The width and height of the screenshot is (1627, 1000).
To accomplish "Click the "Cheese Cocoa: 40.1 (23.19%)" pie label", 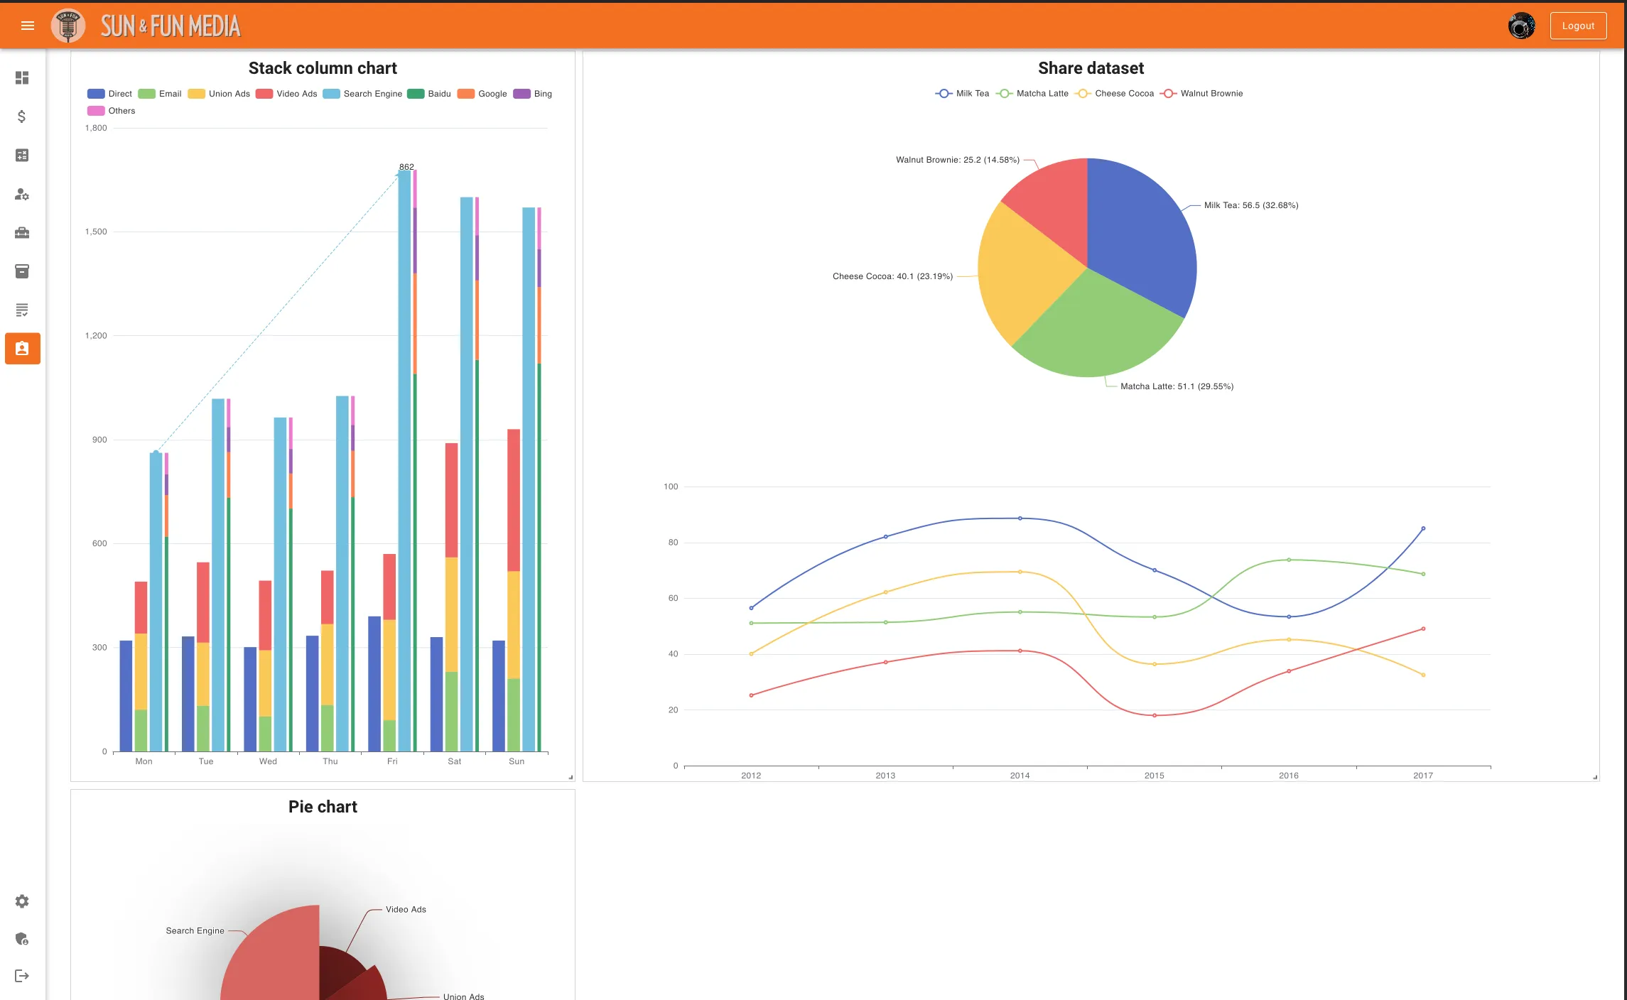I will pyautogui.click(x=892, y=276).
